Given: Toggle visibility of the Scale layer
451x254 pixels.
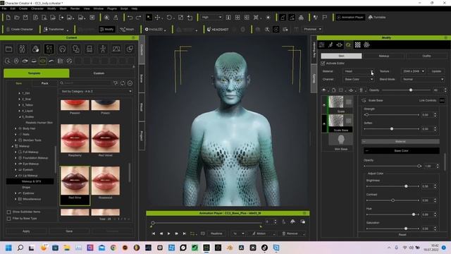Looking at the screenshot, I should click(324, 105).
